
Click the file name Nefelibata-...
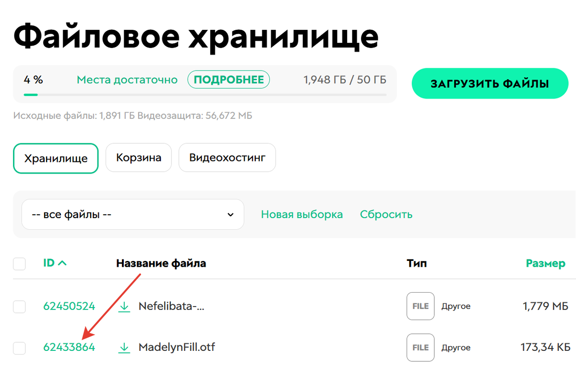(x=171, y=306)
